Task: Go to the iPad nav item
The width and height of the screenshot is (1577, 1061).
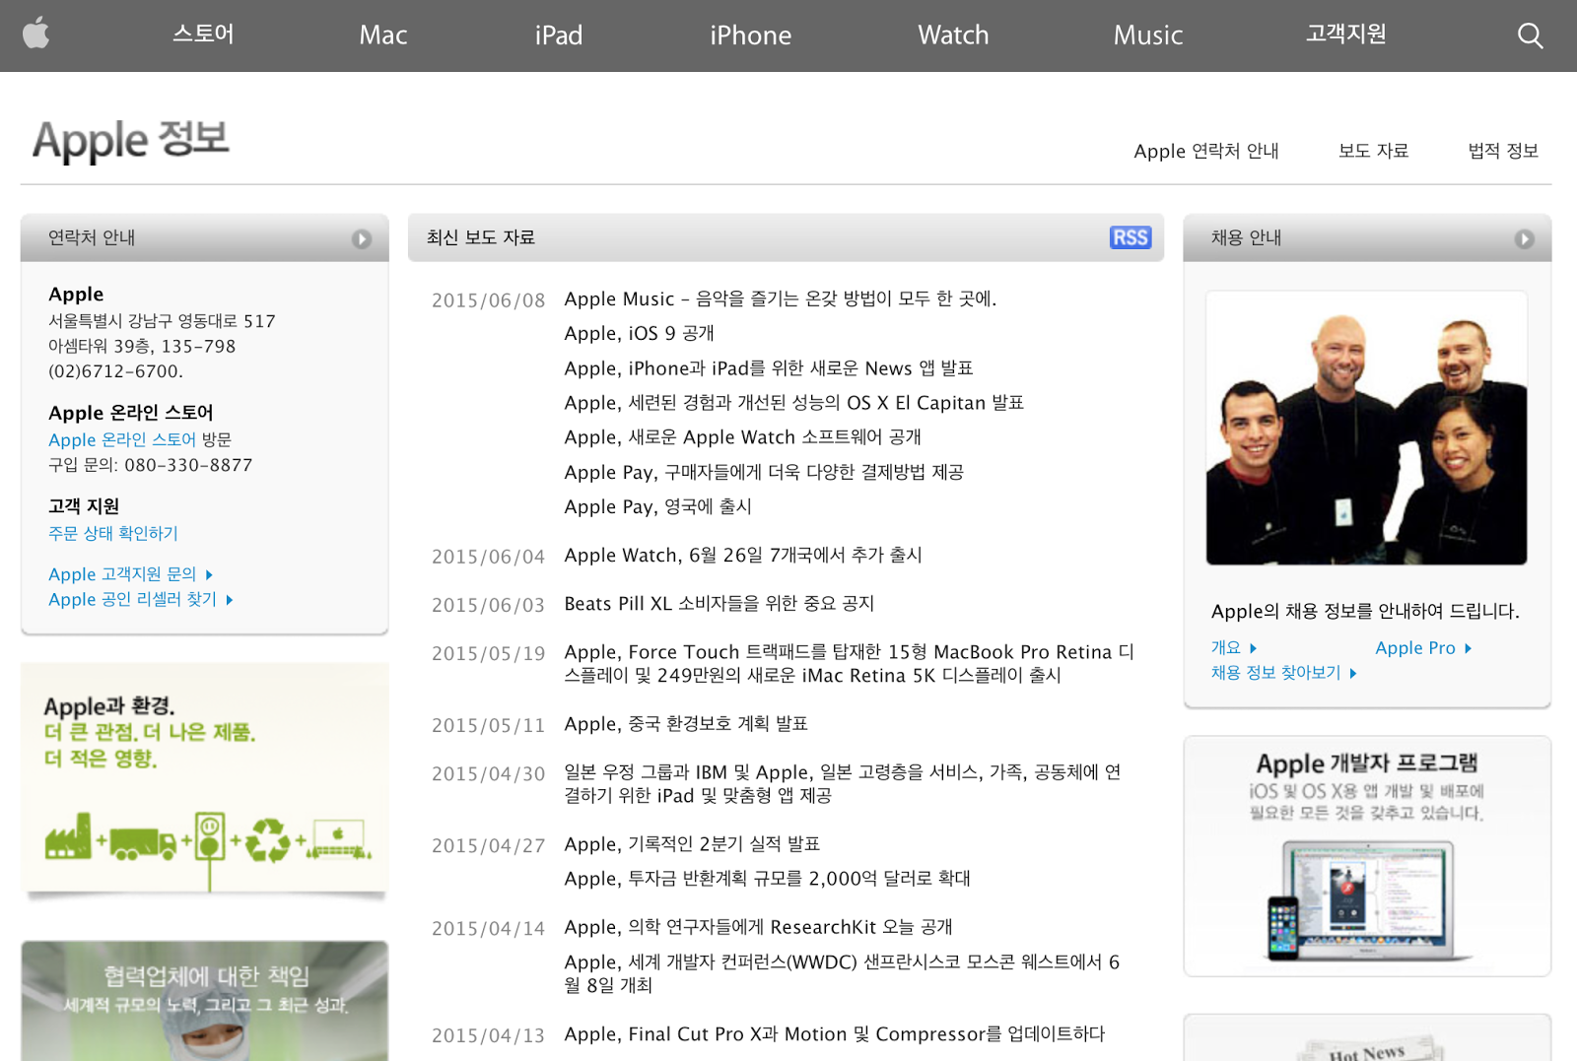Action: [x=559, y=35]
